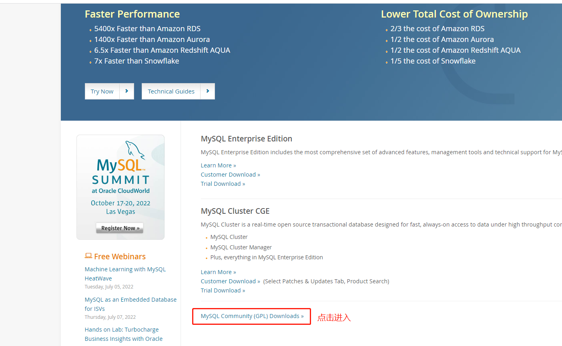
Task: Click the MySQL Enterprise Edition heading
Action: click(x=247, y=139)
